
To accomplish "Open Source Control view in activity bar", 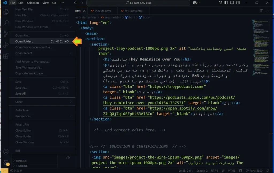I will [6, 34].
